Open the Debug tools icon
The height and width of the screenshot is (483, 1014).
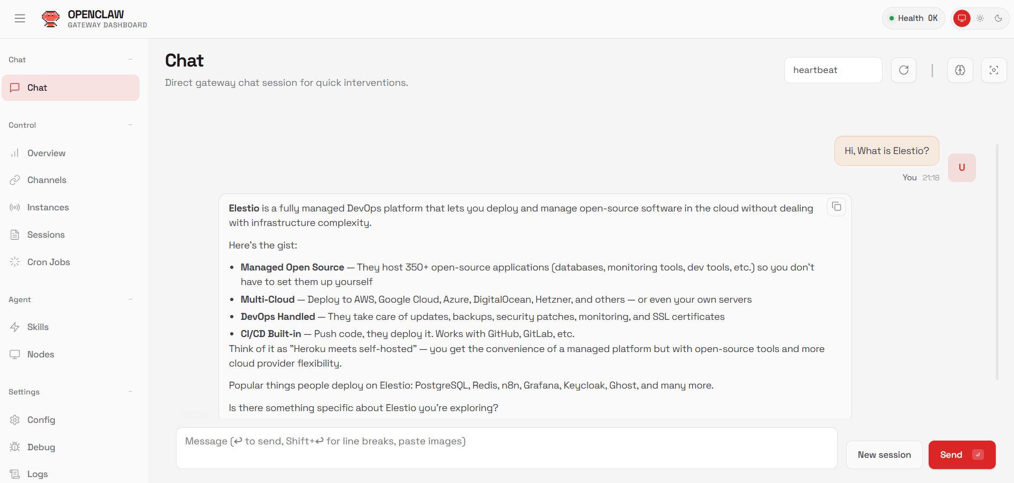click(x=15, y=447)
